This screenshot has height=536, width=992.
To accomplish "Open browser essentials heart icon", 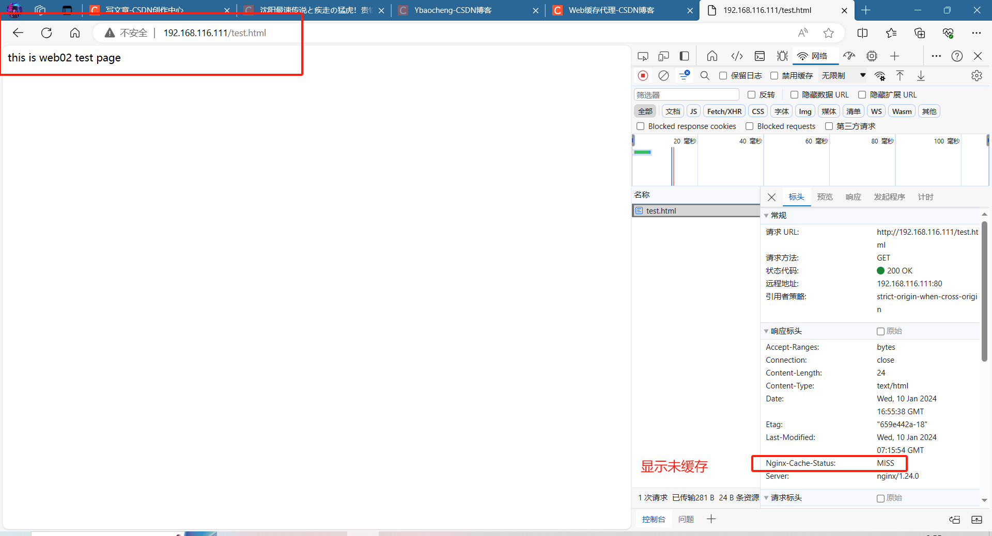I will coord(948,33).
